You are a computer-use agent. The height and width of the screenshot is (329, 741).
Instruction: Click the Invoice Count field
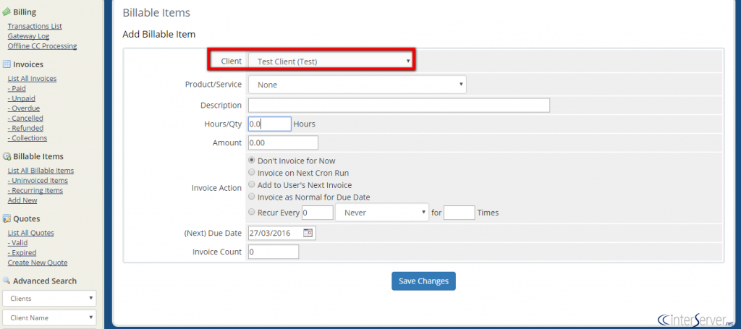tap(273, 252)
